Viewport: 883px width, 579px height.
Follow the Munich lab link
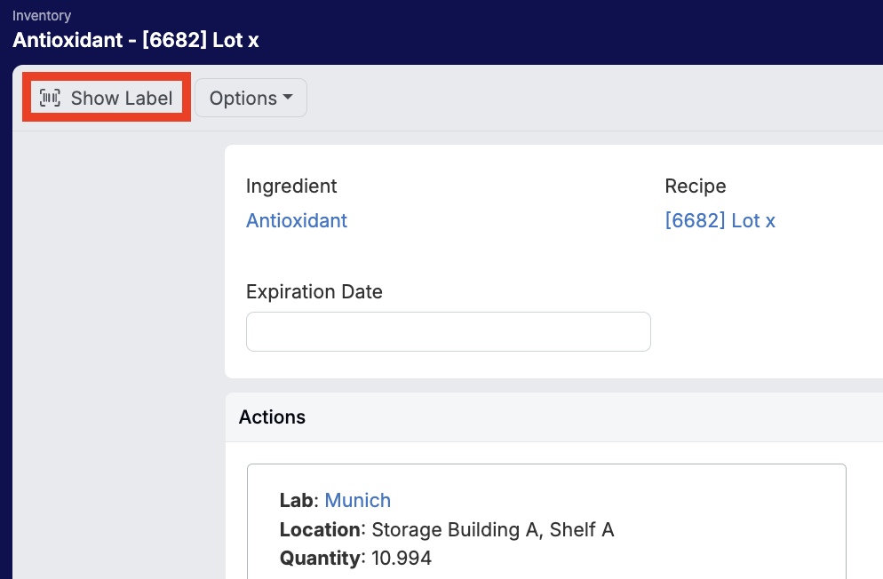click(x=357, y=500)
